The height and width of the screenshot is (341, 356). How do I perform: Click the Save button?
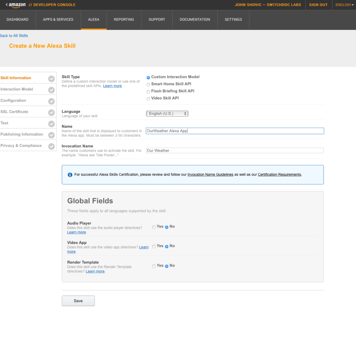point(78,301)
